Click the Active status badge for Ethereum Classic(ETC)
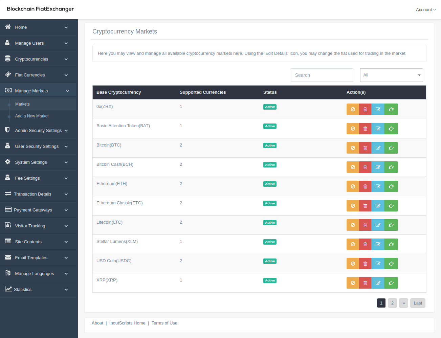 tap(270, 203)
